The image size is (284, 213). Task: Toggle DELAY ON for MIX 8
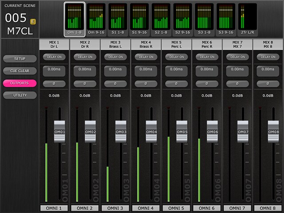[268, 57]
